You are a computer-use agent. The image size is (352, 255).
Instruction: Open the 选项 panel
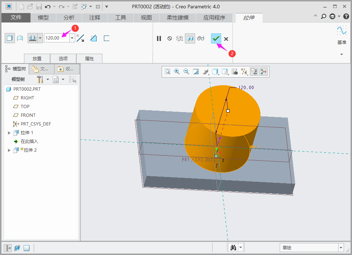tap(63, 58)
